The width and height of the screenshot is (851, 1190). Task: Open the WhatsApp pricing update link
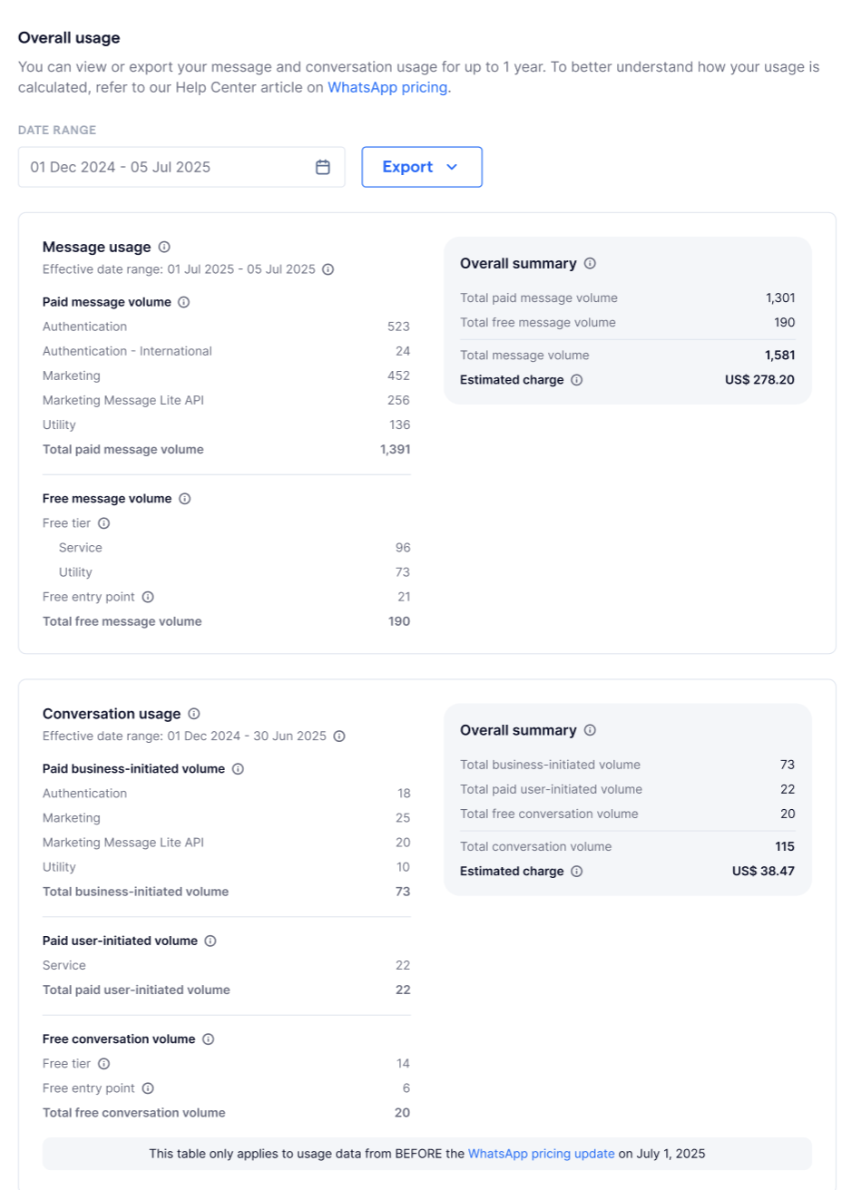coord(541,1154)
